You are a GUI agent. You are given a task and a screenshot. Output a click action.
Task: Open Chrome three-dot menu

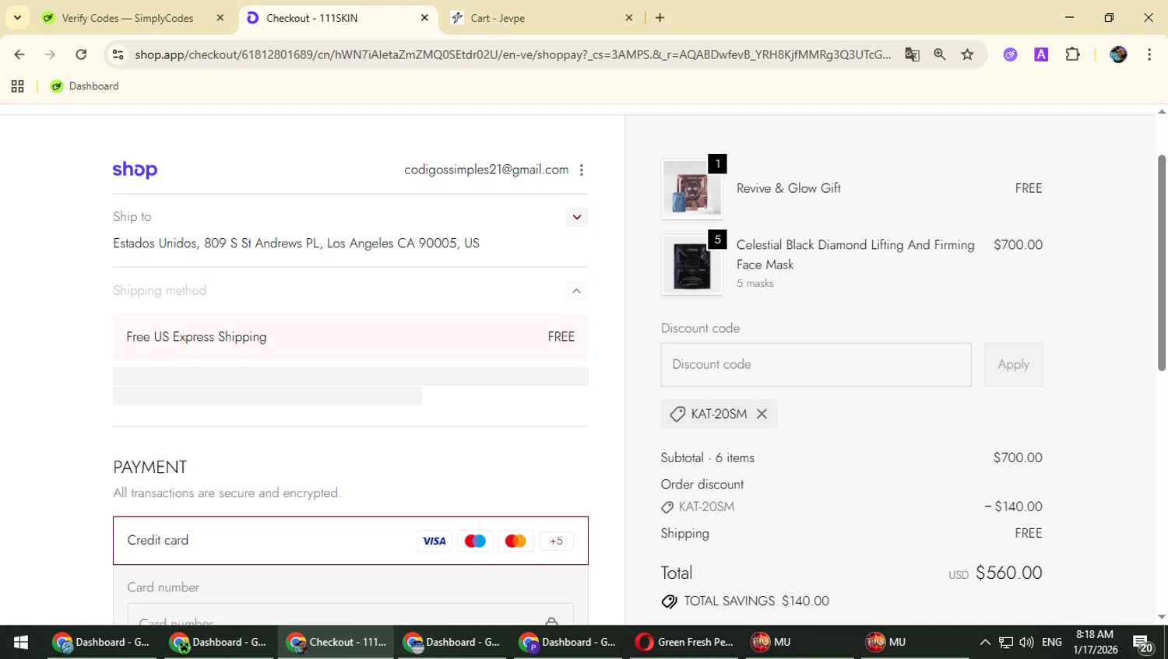tap(1149, 54)
